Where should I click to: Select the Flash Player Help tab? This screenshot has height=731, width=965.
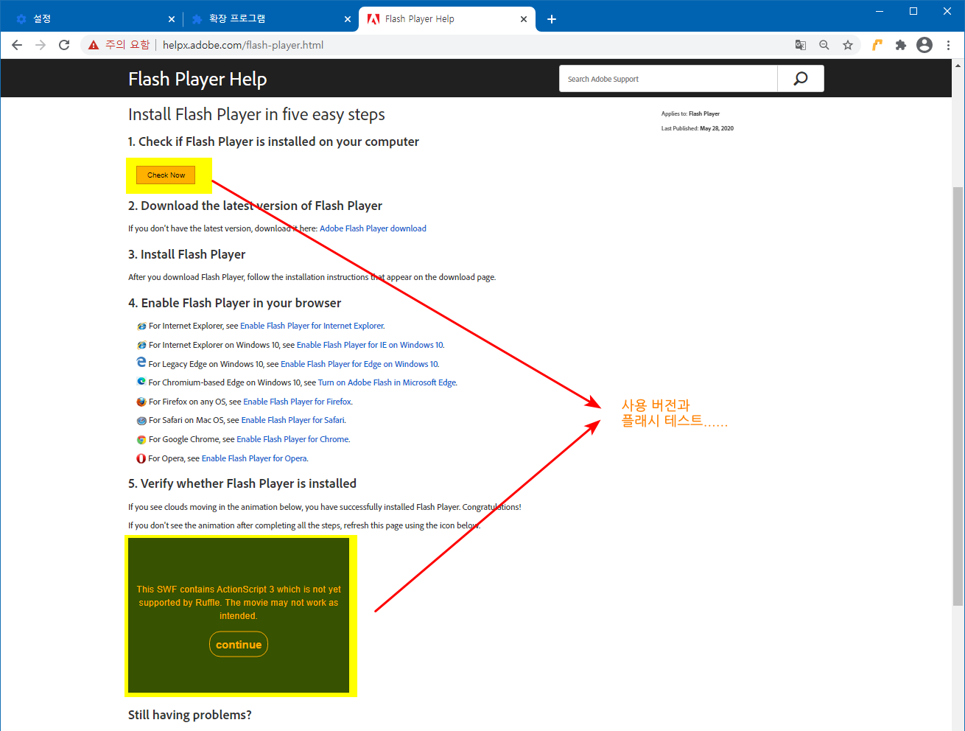[446, 19]
